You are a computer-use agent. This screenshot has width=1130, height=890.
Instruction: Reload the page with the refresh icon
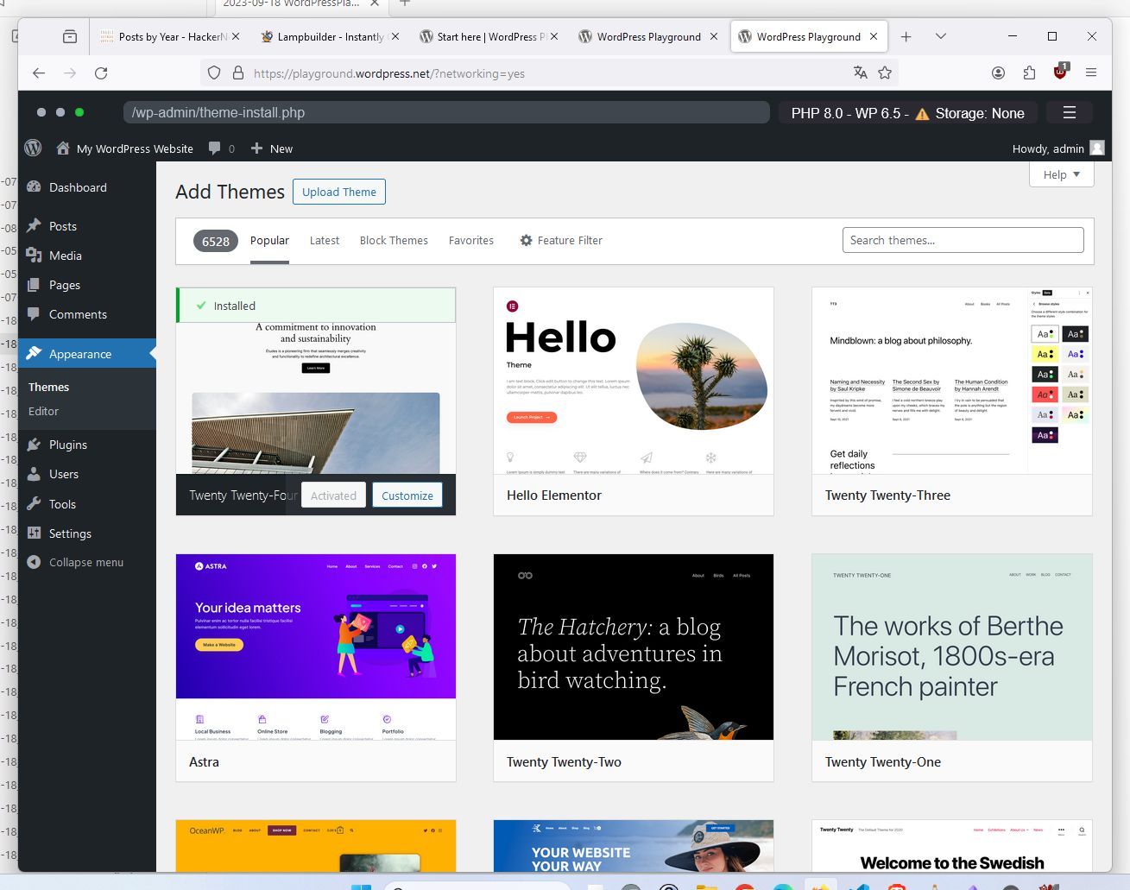(101, 73)
